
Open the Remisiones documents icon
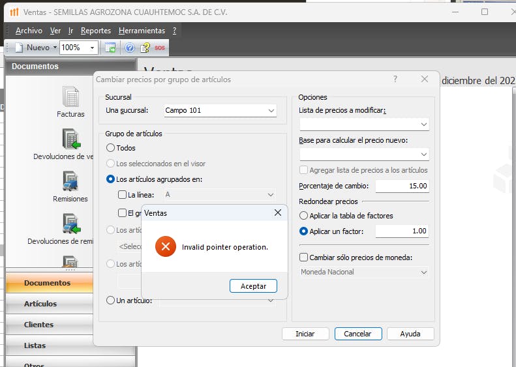tap(70, 181)
